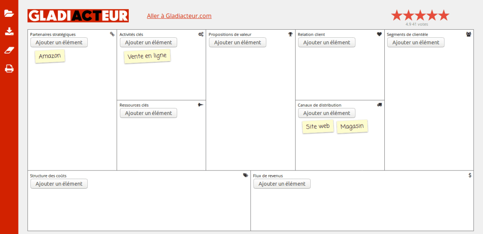
Task: Add an element under Propositions de valeur
Action: tap(237, 42)
